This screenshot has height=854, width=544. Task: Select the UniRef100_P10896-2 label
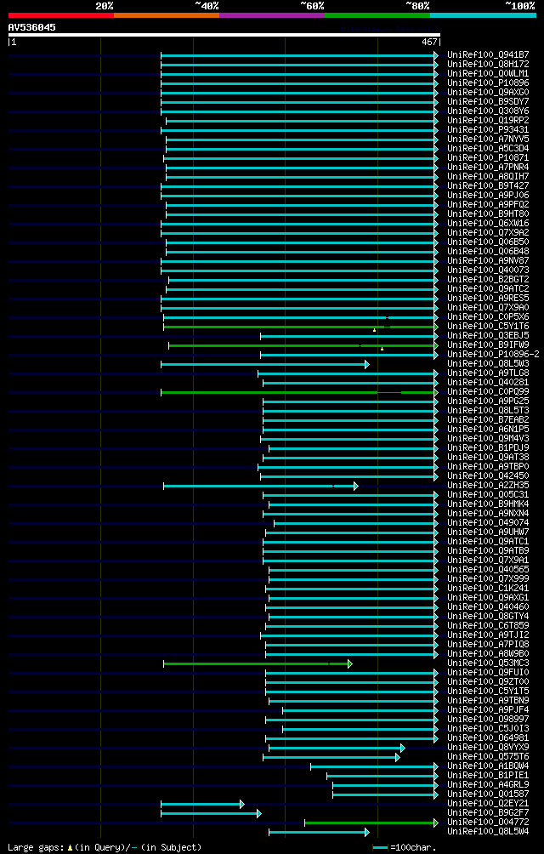[493, 354]
